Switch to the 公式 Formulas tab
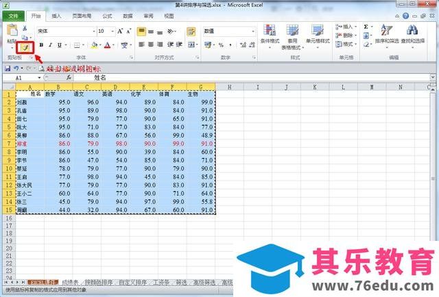 pyautogui.click(x=107, y=16)
